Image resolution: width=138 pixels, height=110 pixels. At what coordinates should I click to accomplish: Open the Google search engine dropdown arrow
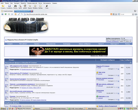[133, 14]
